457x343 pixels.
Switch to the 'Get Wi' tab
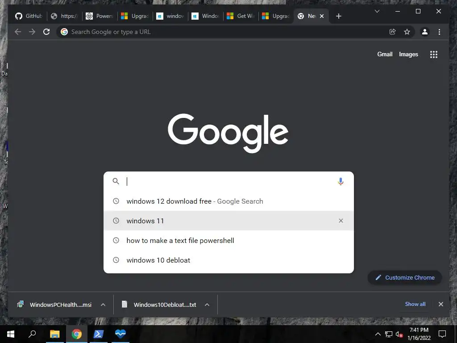click(x=241, y=16)
